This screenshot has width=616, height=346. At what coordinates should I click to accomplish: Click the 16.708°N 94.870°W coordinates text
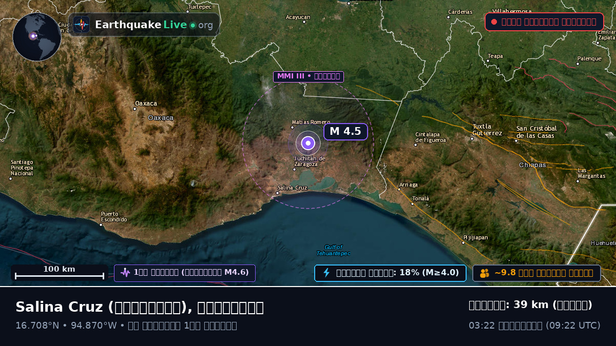coord(66,325)
